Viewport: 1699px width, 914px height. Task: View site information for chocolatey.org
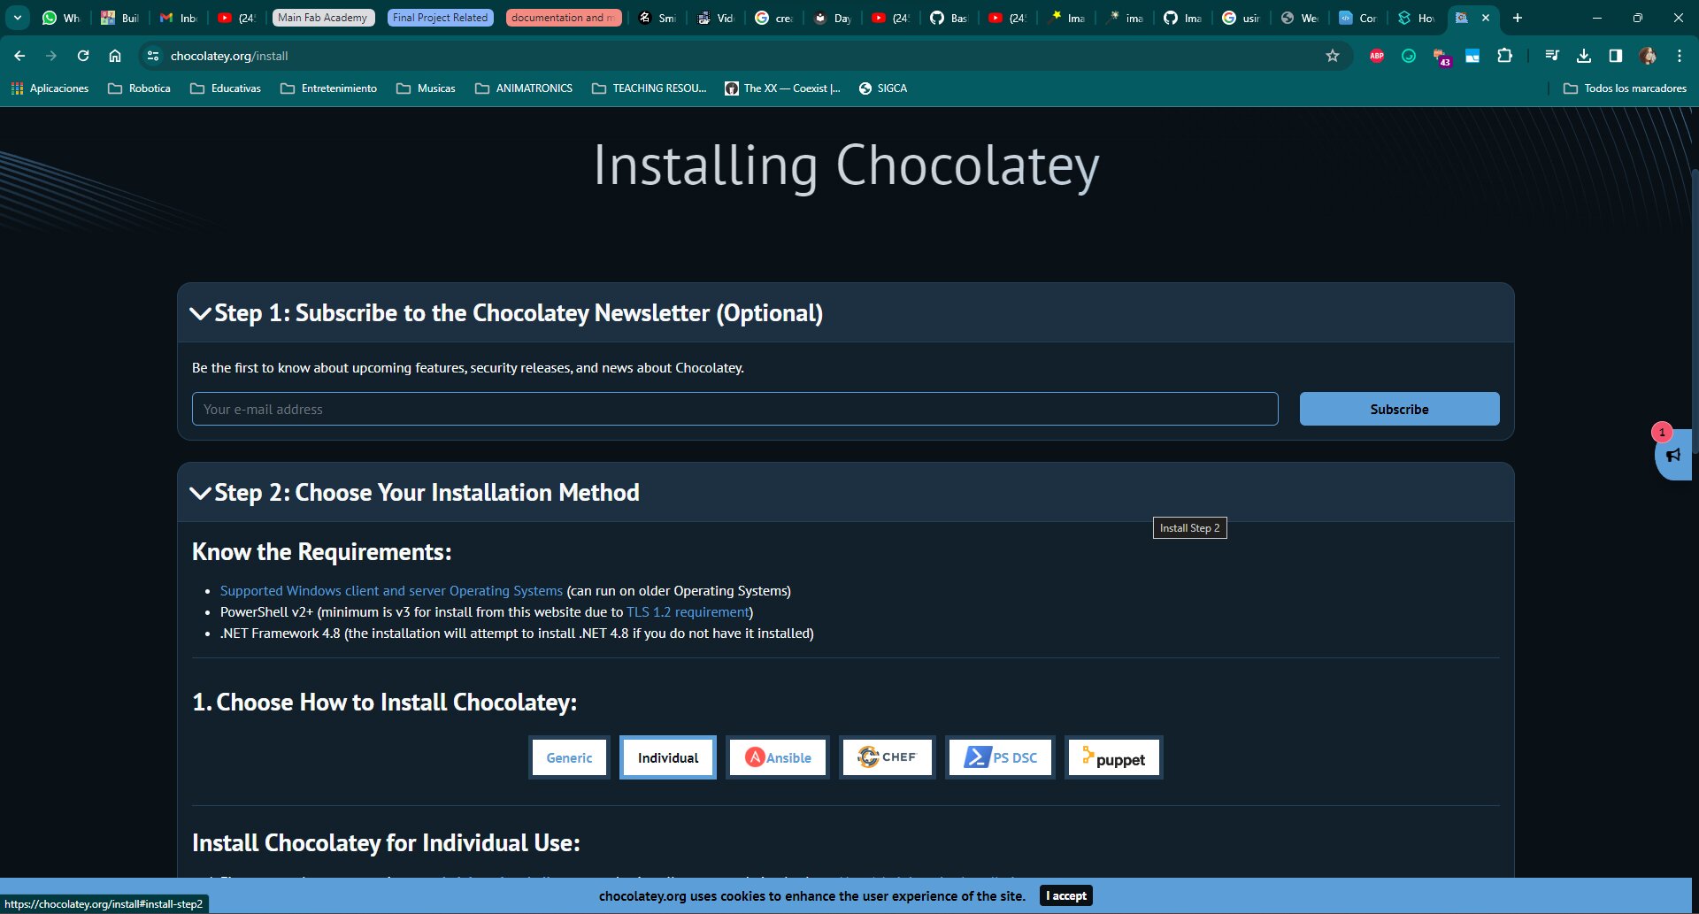(153, 56)
